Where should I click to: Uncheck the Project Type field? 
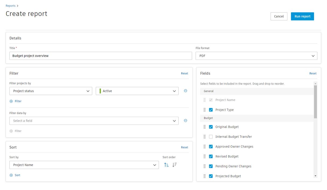pos(211,110)
